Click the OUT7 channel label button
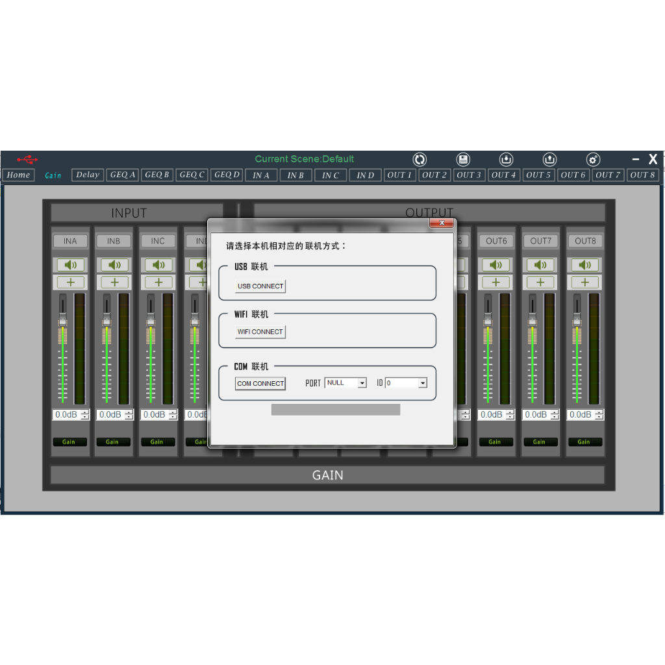The image size is (665, 665). coord(541,241)
